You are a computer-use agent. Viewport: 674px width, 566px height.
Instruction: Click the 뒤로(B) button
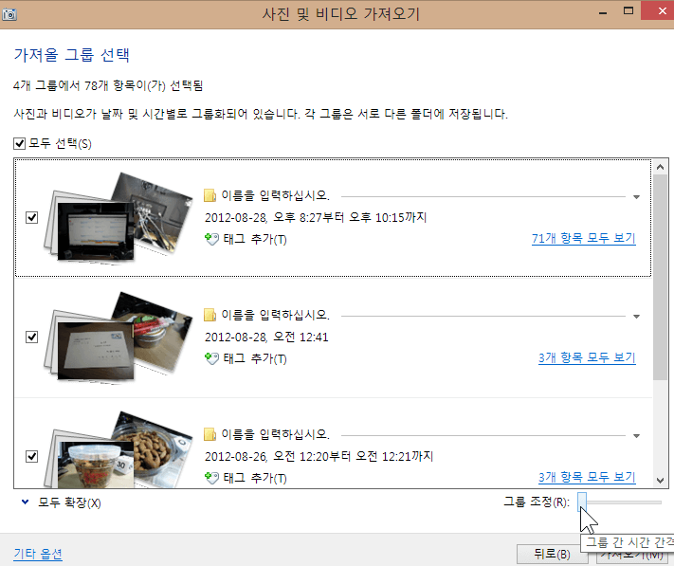(x=552, y=555)
